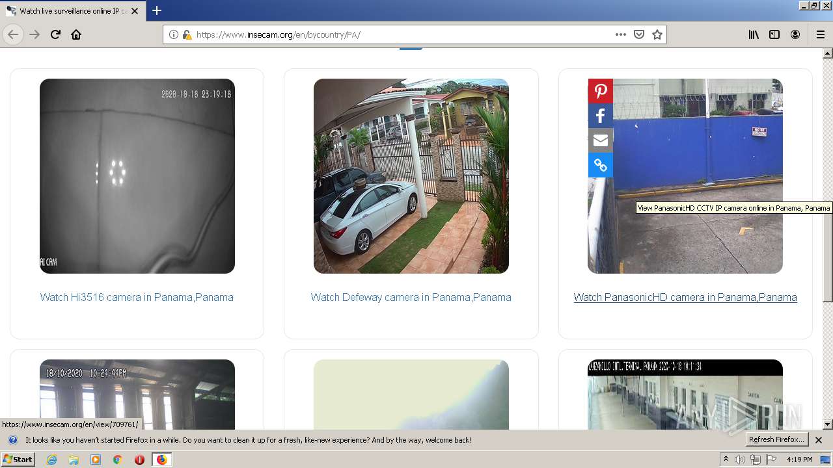
Task: Open a new browser tab
Action: coord(157,10)
